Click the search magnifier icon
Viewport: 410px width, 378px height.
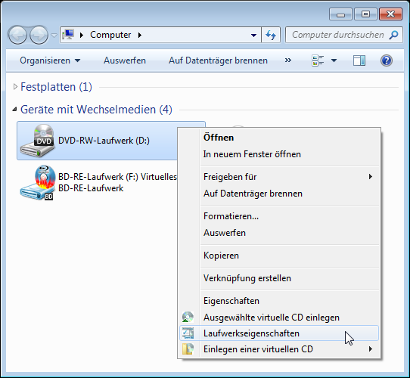(x=393, y=35)
